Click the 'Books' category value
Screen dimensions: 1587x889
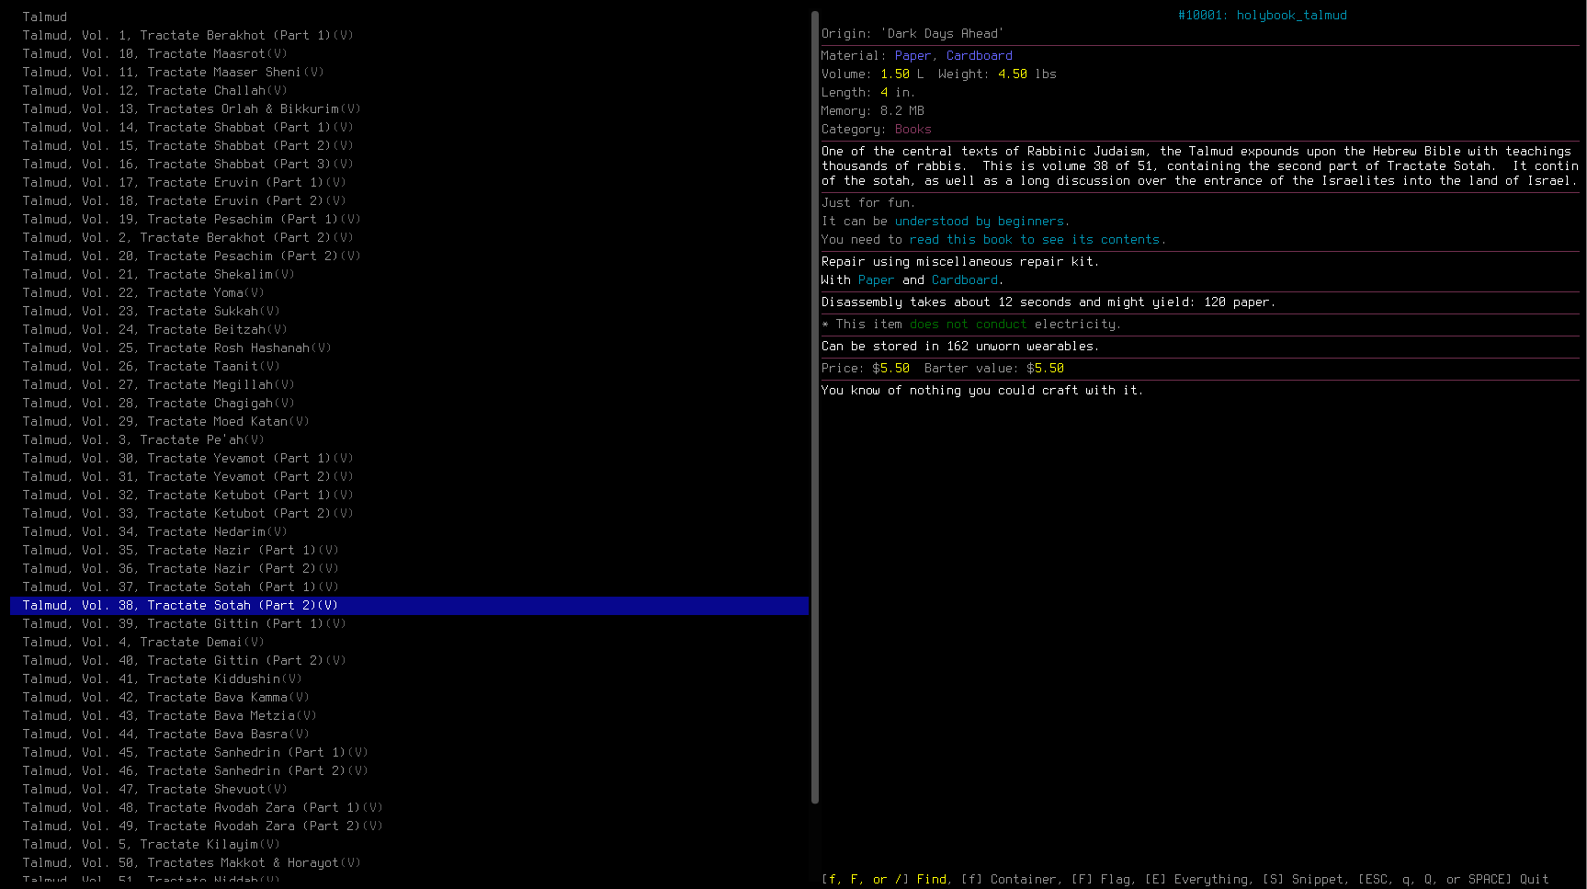(913, 129)
